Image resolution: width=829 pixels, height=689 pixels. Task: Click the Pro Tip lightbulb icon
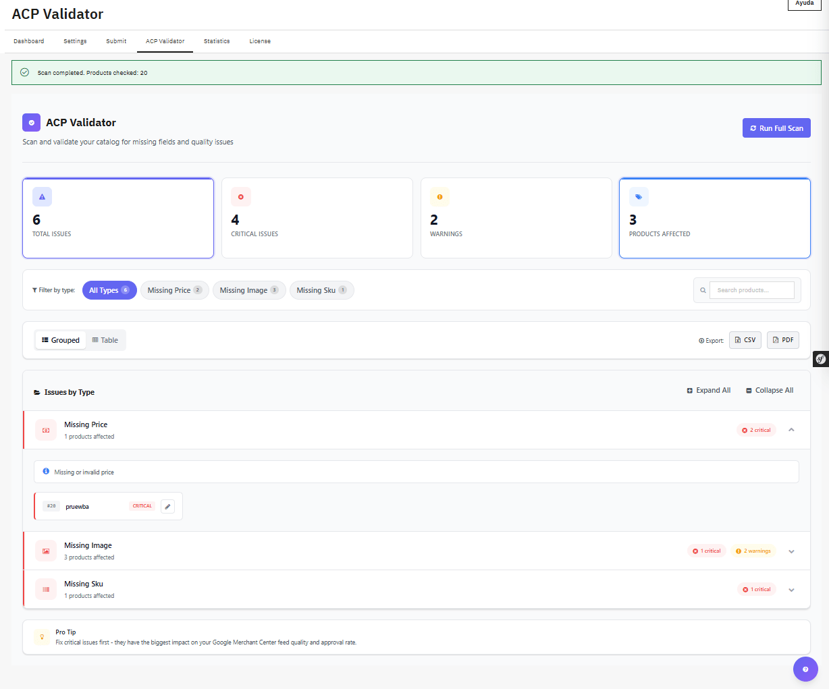point(42,636)
